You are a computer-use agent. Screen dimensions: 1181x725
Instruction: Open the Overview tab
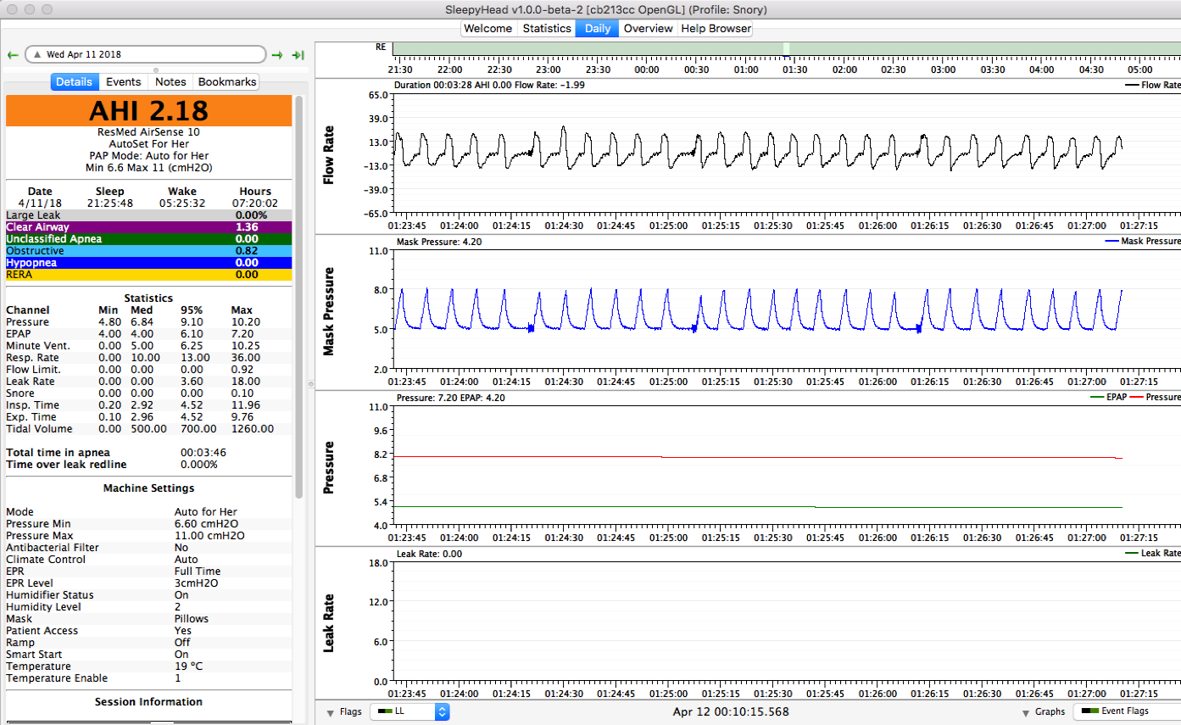tap(648, 28)
